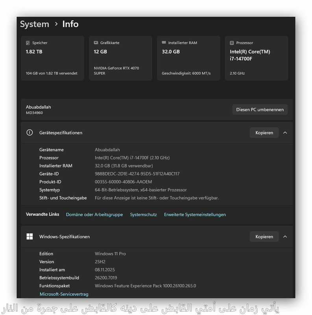312x315 pixels.
Task: Open Domäne oder Arbeitsgruppe link
Action: click(94, 215)
